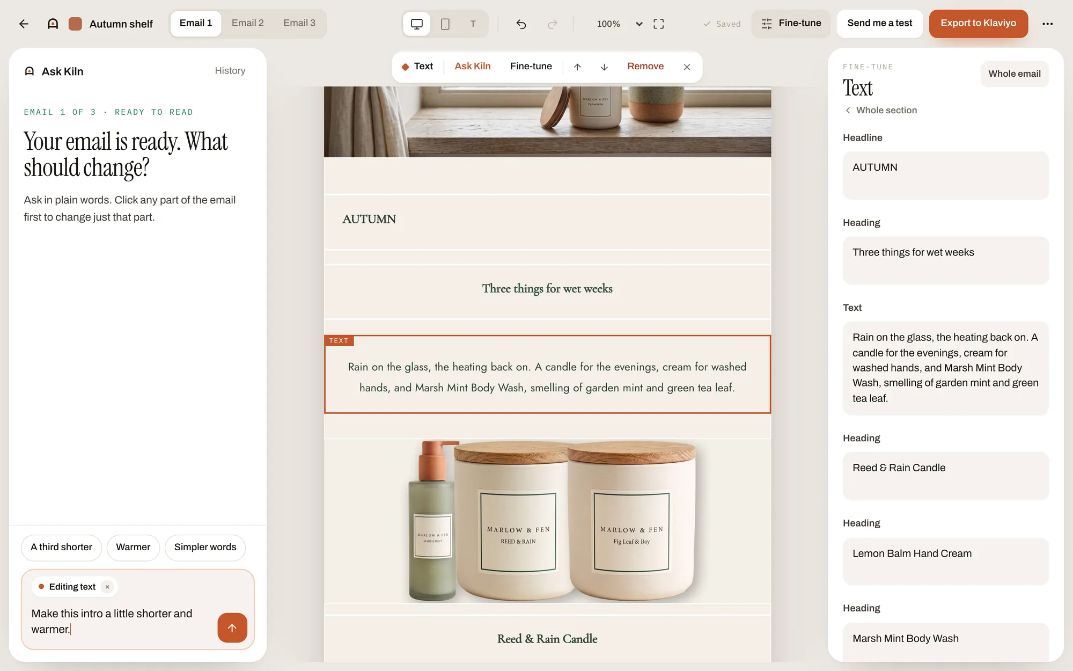
Task: Redo the last undone change
Action: (x=552, y=24)
